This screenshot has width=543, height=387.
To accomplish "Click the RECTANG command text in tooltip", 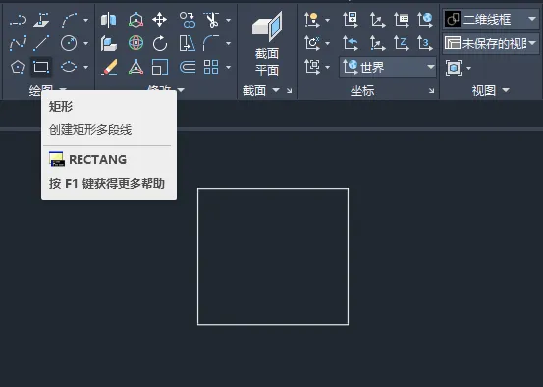I will tap(97, 160).
